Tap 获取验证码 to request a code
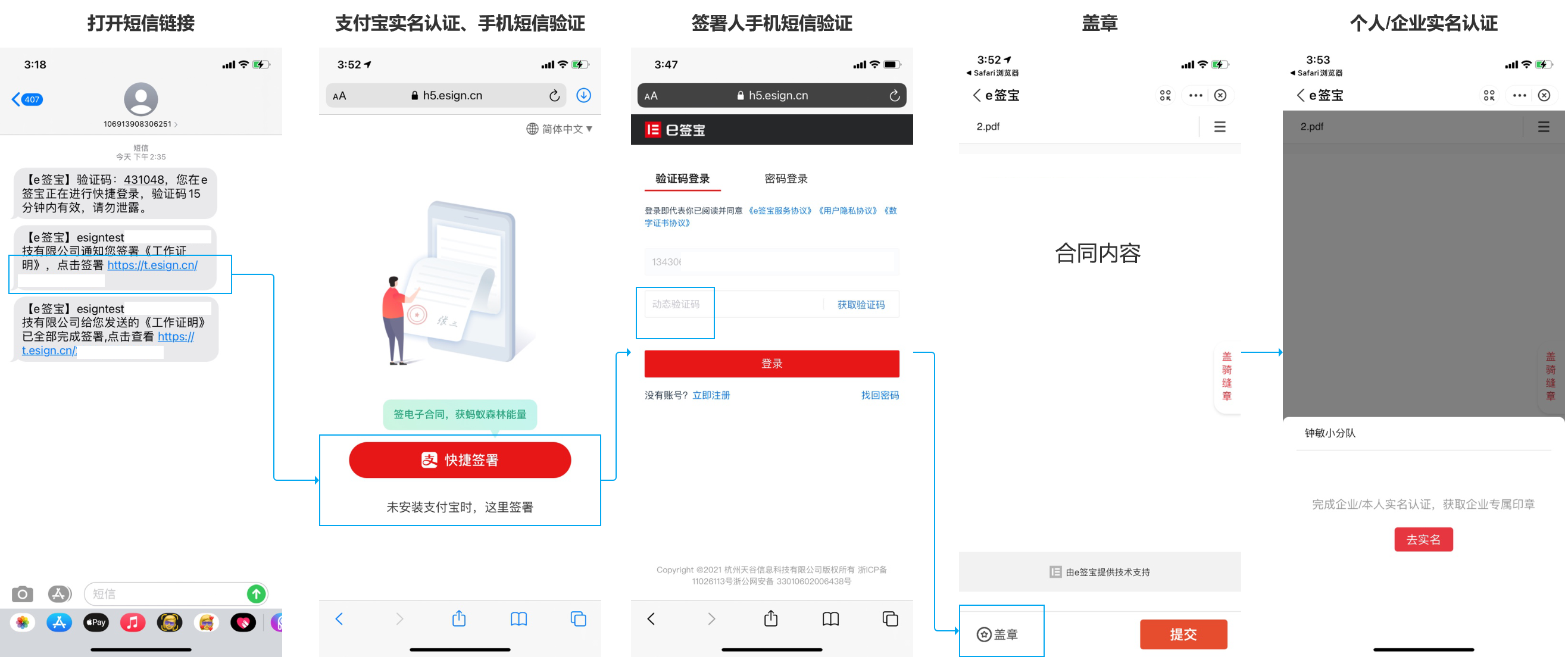Viewport: 1565px width, 657px height. pyautogui.click(x=861, y=304)
